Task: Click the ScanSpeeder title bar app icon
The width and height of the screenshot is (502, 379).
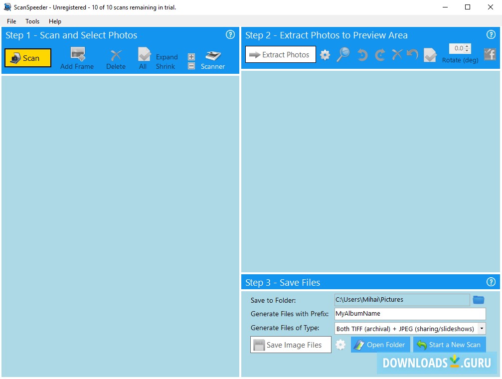Action: pyautogui.click(x=7, y=7)
